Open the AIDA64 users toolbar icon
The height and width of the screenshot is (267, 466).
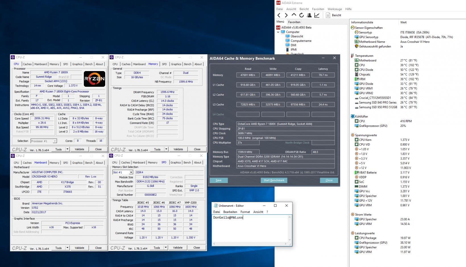[x=309, y=15]
